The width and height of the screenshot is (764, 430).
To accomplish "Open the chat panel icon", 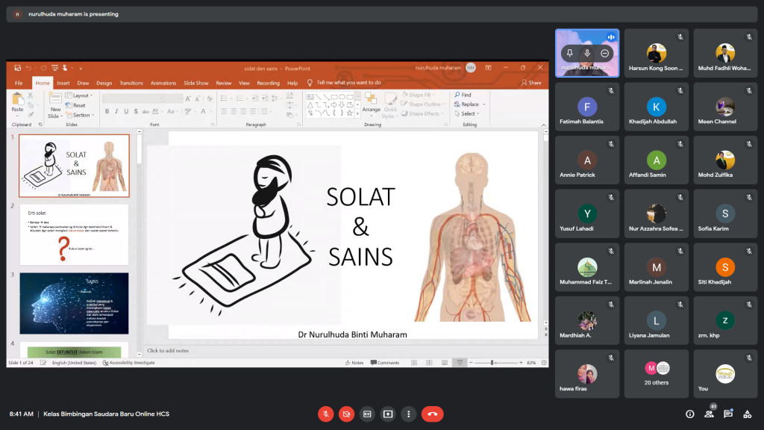I will (x=729, y=414).
